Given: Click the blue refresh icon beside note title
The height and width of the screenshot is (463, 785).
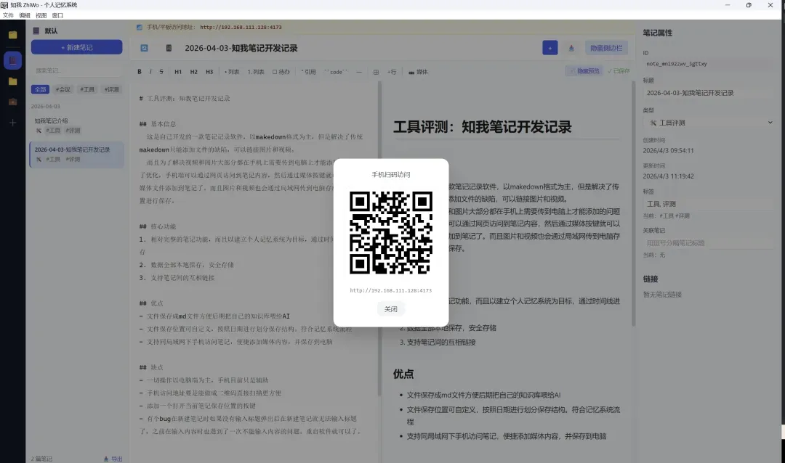Looking at the screenshot, I should (144, 48).
